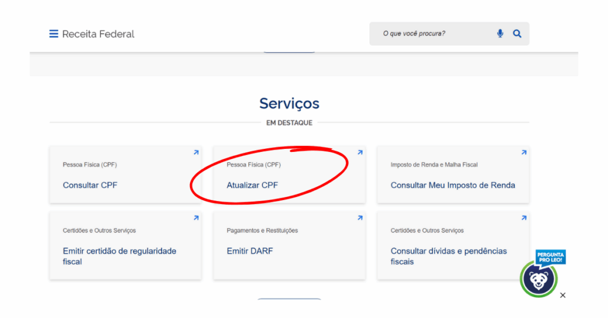Open the Consultar CPF service link
608x318 pixels.
tap(90, 185)
